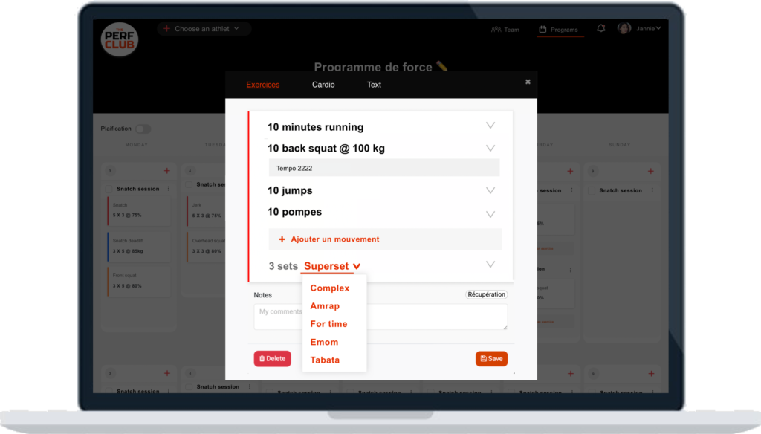Check the Monday Snatch session checkbox
761x434 pixels.
click(109, 189)
